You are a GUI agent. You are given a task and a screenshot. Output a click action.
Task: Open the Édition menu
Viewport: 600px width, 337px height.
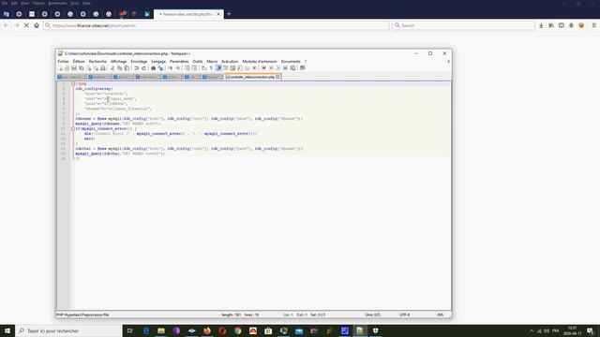coord(79,62)
